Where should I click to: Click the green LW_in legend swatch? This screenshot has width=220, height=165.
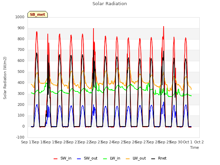pyautogui.click(x=105, y=159)
